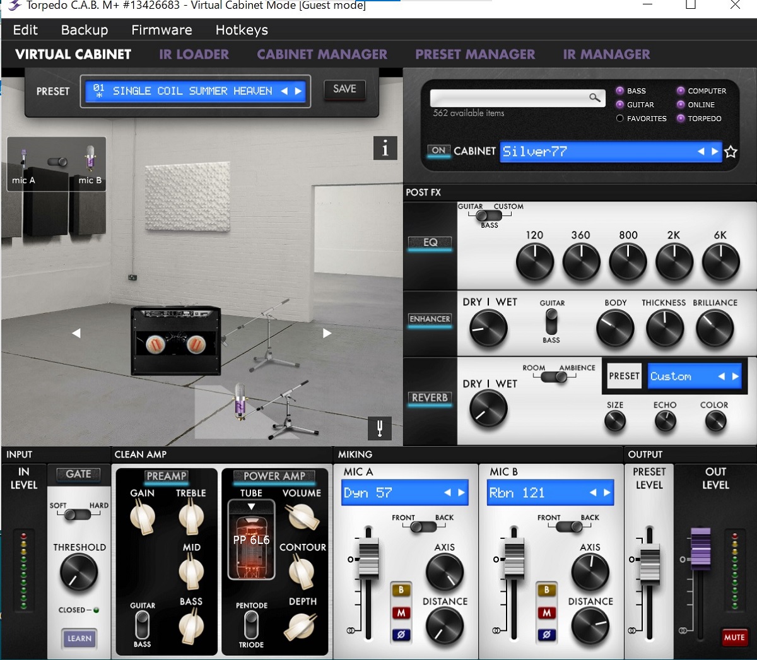
Task: Click the power amp CONTOUR knob
Action: tap(302, 571)
